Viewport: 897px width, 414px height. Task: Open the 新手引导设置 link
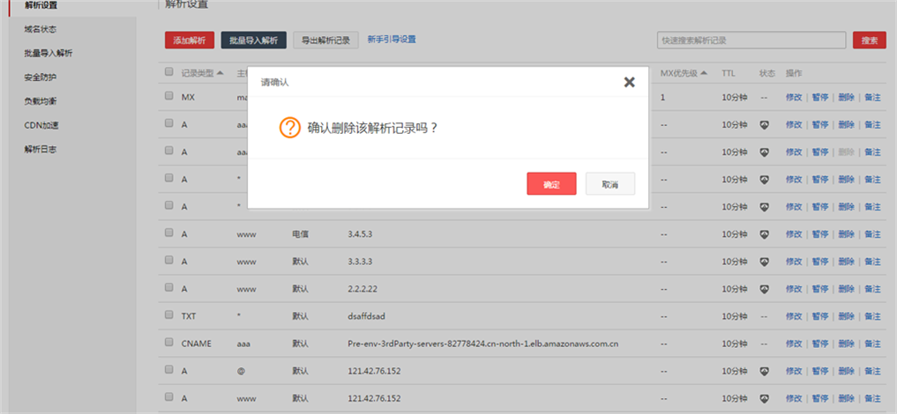(391, 40)
